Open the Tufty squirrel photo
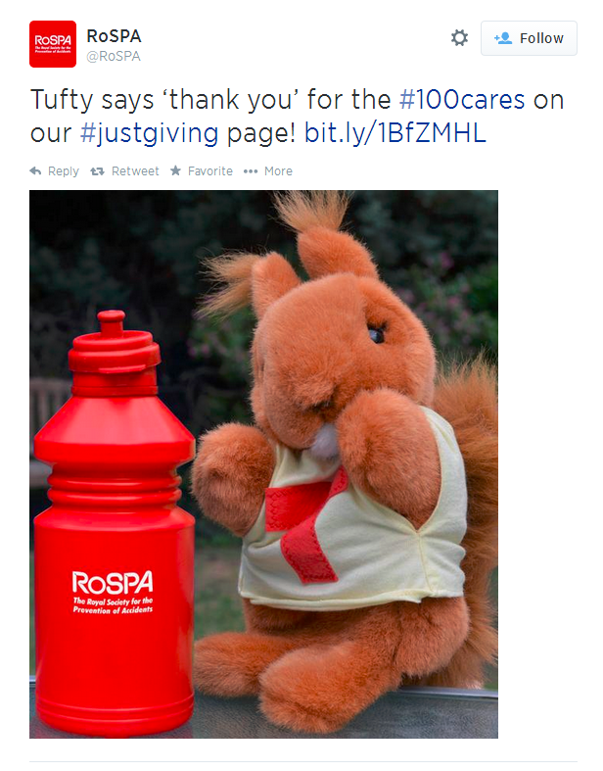Image resolution: width=603 pixels, height=771 pixels. (x=263, y=464)
